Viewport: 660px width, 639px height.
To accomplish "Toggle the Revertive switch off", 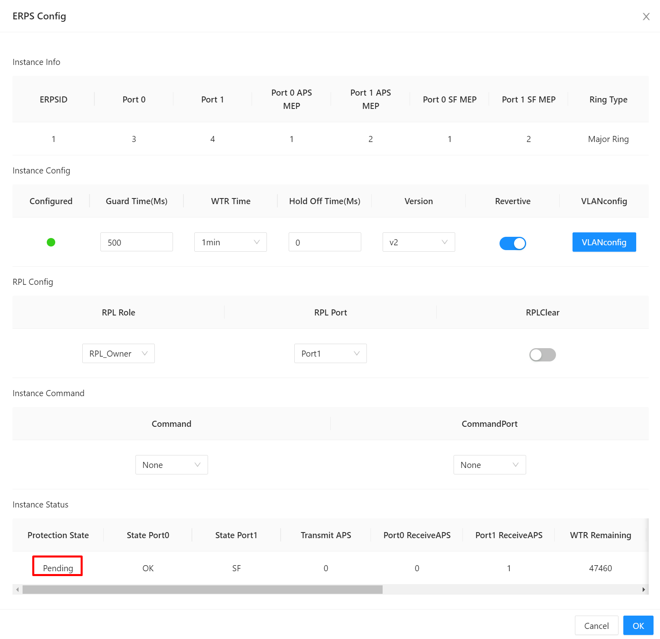I will (512, 243).
